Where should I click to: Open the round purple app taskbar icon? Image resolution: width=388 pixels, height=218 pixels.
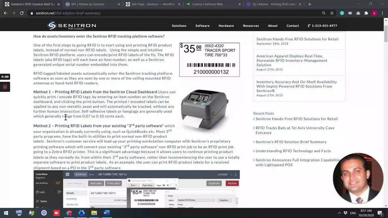pos(44,213)
